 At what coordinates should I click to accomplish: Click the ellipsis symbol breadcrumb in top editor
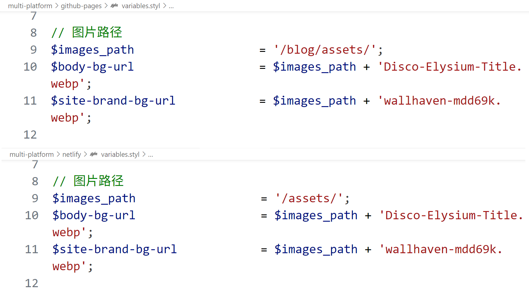(171, 6)
